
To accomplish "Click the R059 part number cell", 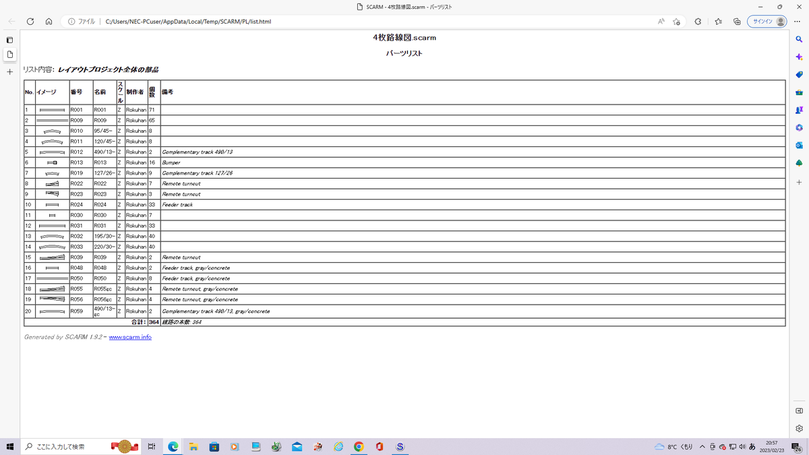I will click(81, 311).
